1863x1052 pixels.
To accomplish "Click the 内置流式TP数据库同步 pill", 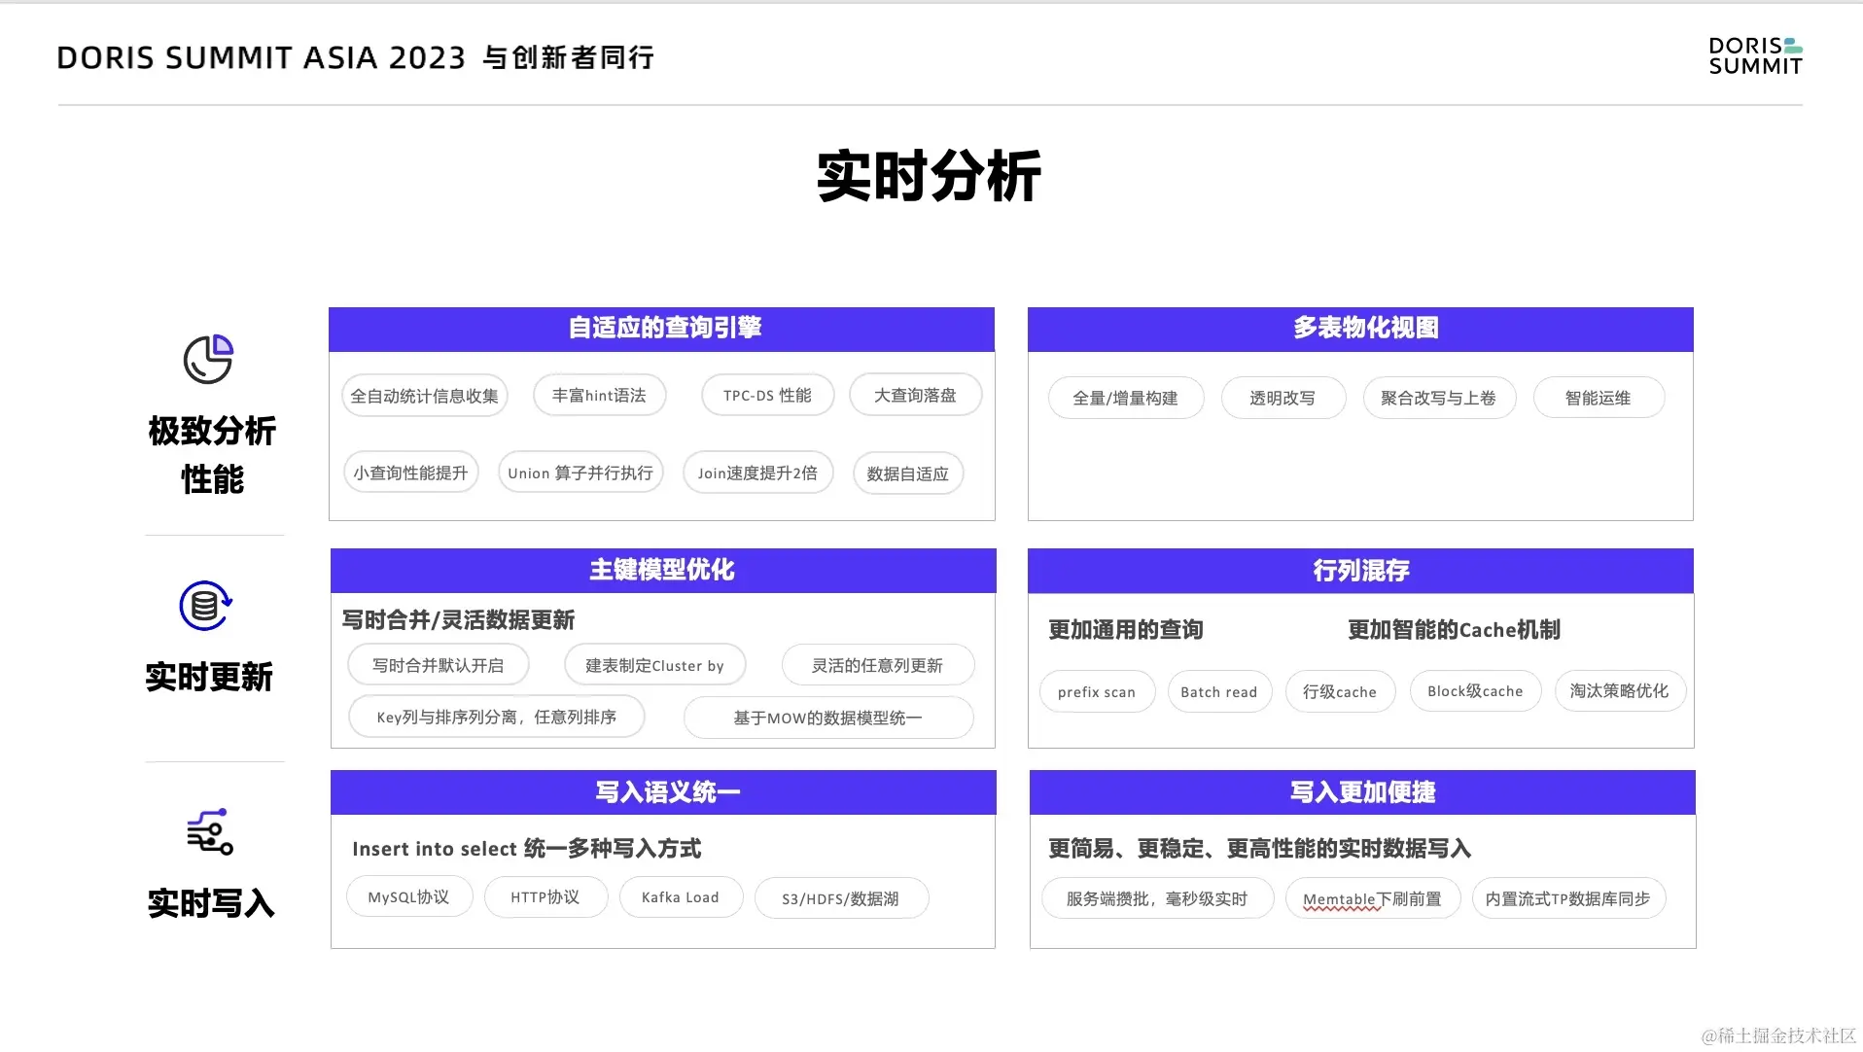I will [1568, 898].
